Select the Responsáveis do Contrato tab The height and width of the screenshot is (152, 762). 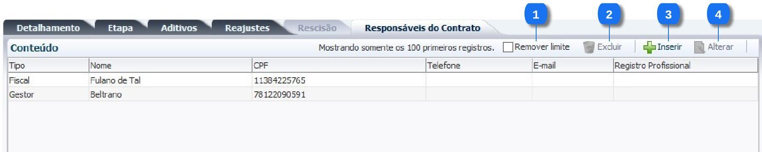tap(422, 28)
